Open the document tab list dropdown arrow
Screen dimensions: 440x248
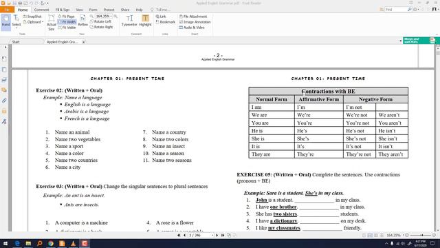coord(400,41)
